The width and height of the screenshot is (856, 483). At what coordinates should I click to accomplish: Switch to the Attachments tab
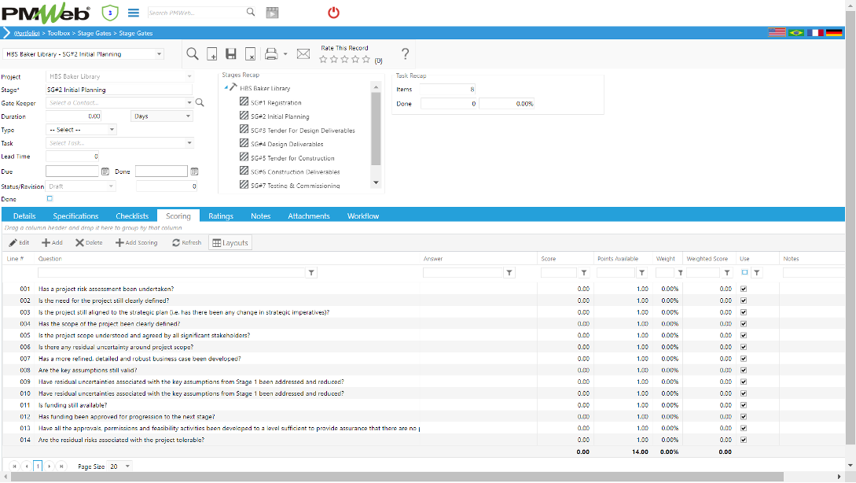click(309, 216)
